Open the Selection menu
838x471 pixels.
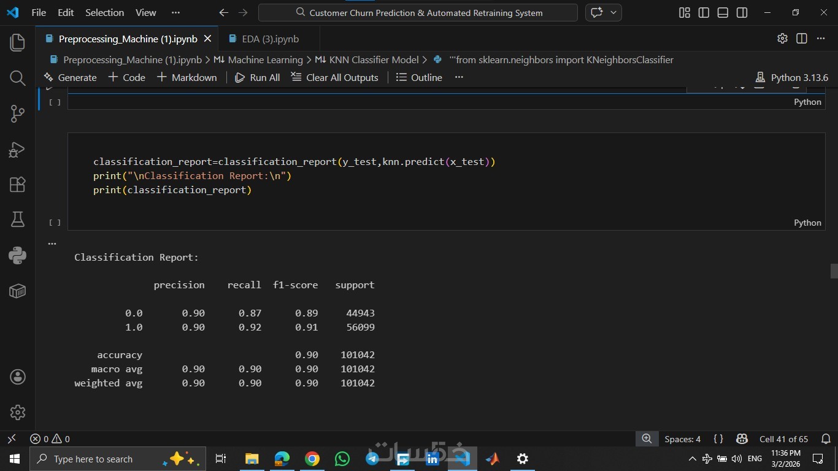coord(104,12)
